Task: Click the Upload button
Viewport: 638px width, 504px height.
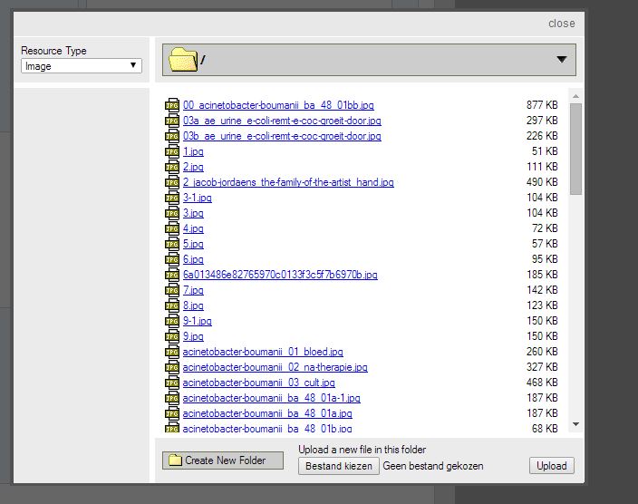Action: pos(552,466)
